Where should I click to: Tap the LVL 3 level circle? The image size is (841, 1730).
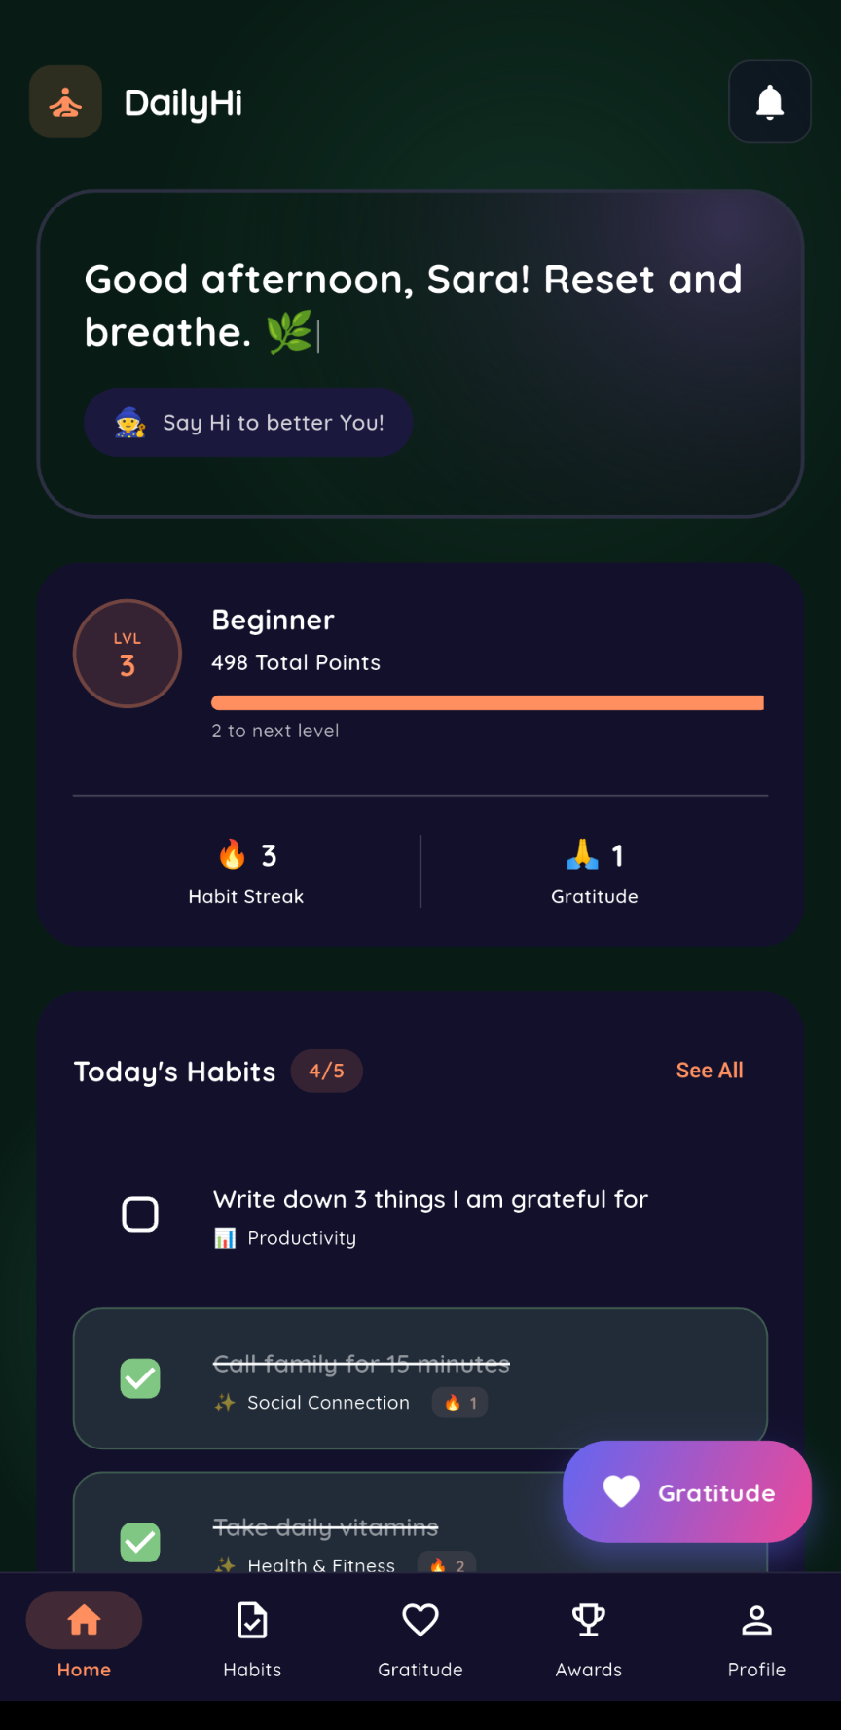(128, 654)
